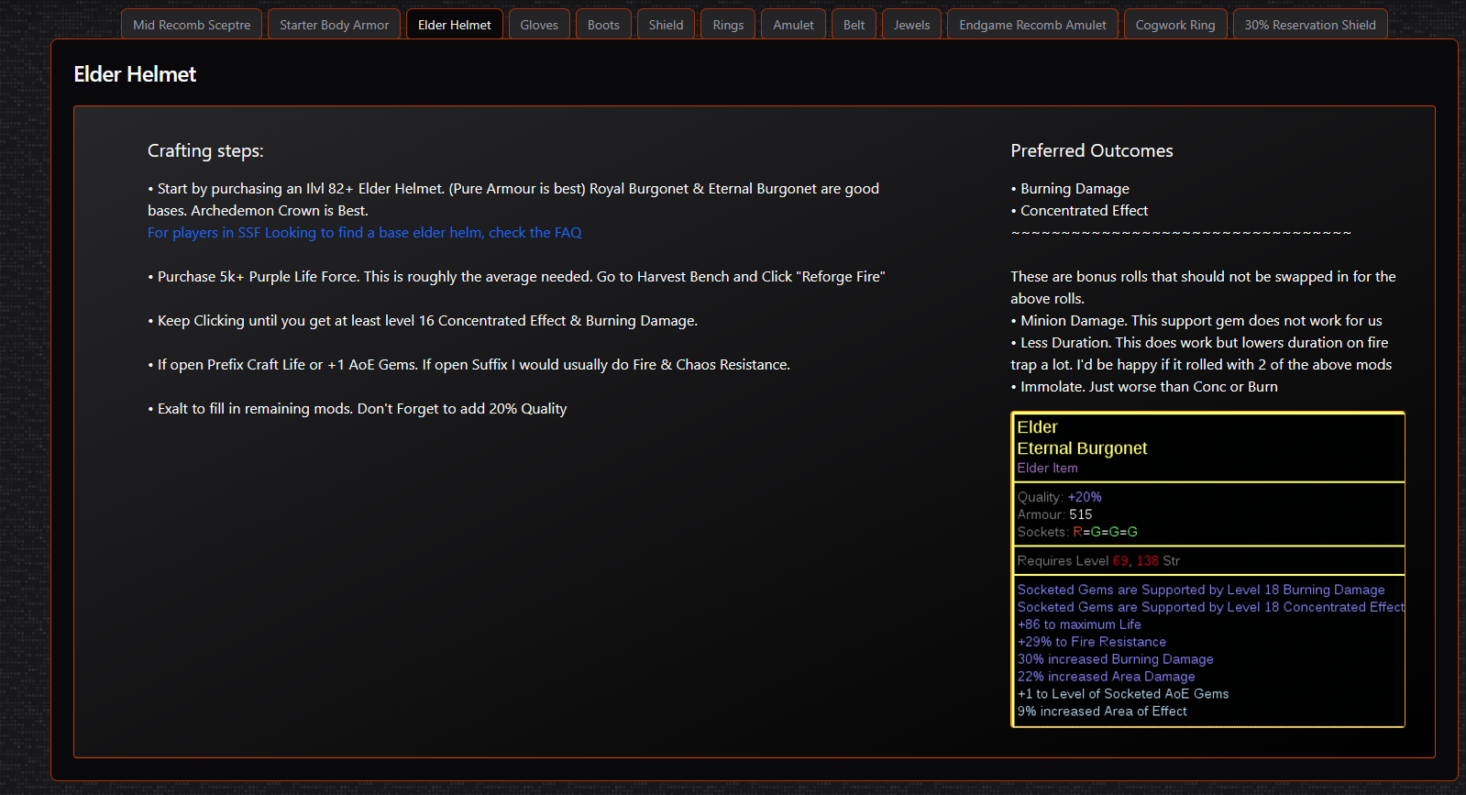Click the open Prefix Craft Life step
Viewport: 1466px width, 795px height.
click(468, 365)
